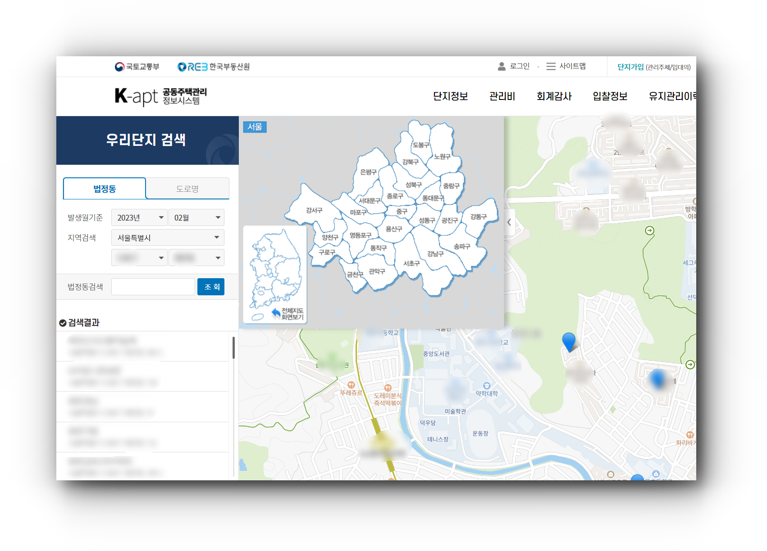Click the 뚜레쥬르 restaurant map icon
Screen dimensions: 767x551
click(351, 385)
